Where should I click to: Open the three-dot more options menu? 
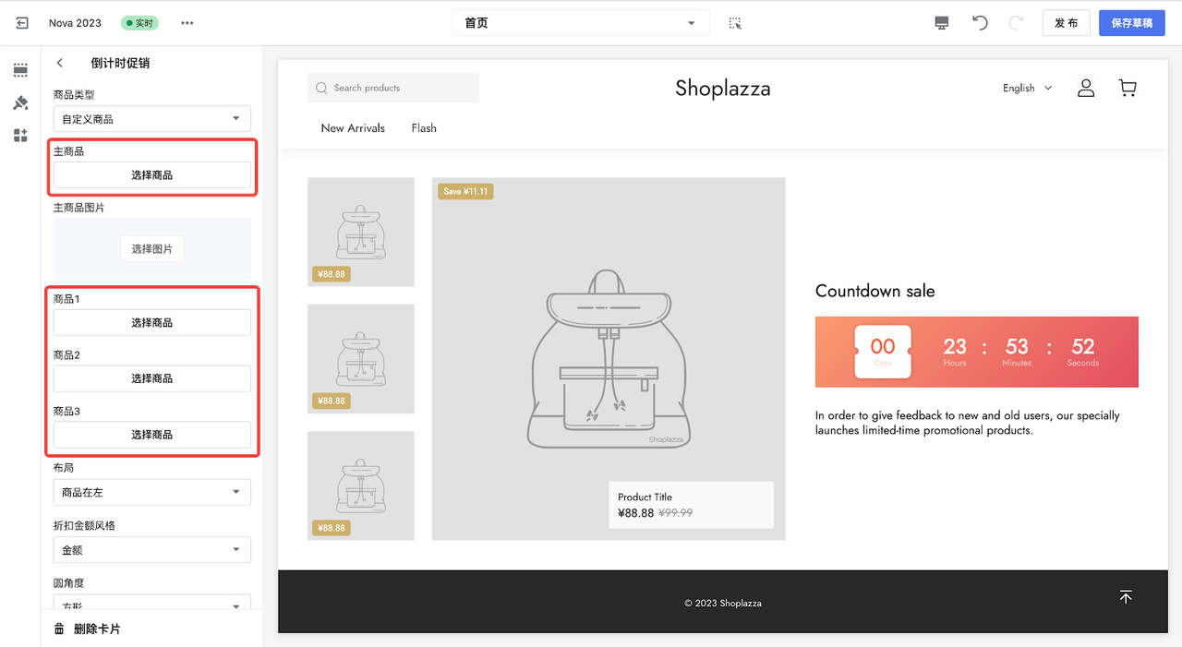point(187,23)
